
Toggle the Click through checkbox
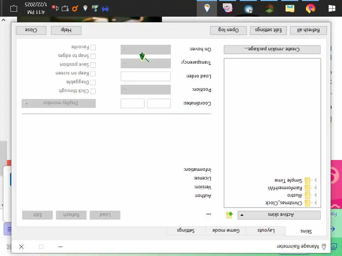93,91
